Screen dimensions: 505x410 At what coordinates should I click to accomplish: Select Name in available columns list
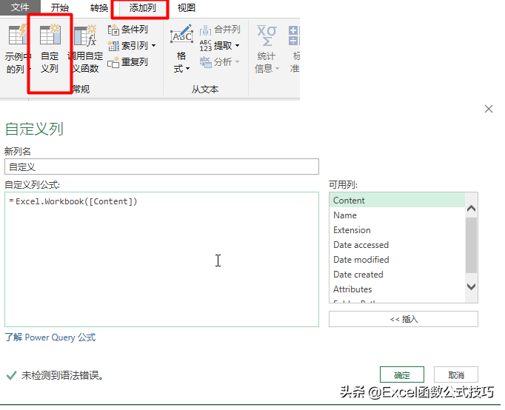[397, 215]
